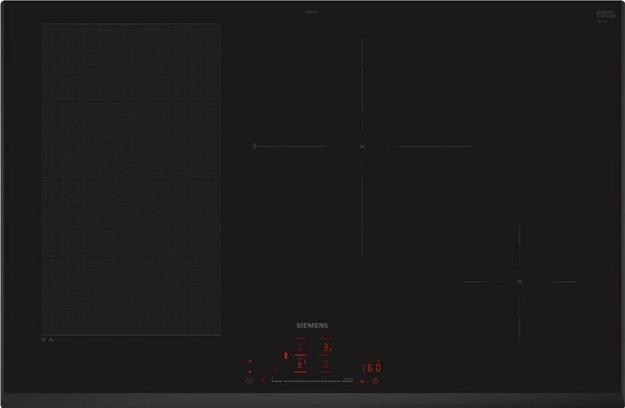The width and height of the screenshot is (625, 408).
Task: Tap the frying sensor pan icon
Action: [x=363, y=381]
